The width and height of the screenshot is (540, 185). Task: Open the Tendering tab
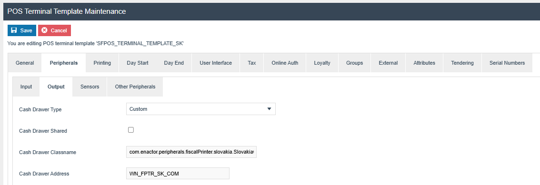coord(462,63)
